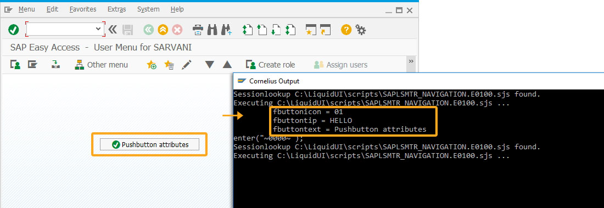Click the Assign users button
This screenshot has height=208, width=604.
(x=340, y=65)
